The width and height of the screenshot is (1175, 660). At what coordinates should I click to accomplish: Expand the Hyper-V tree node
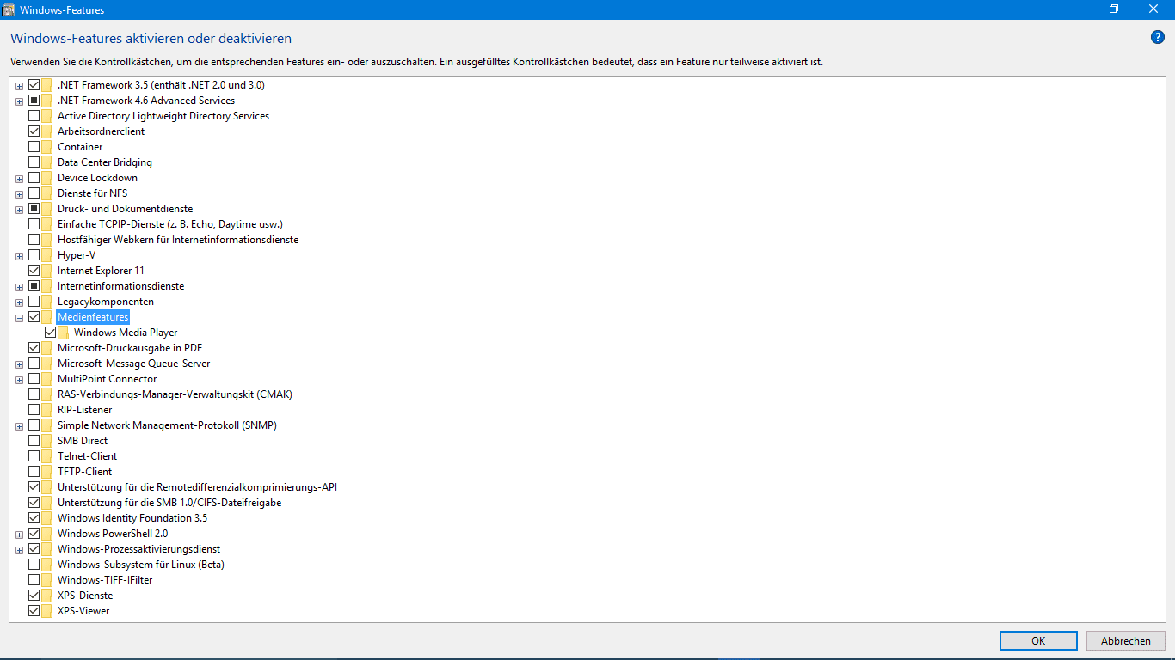click(19, 256)
